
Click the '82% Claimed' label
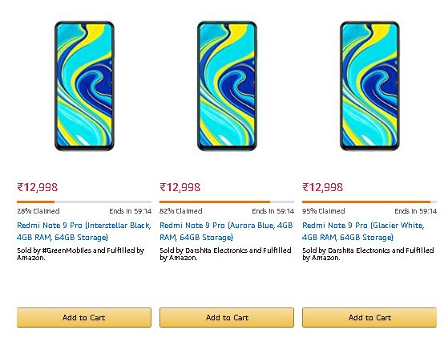(181, 211)
